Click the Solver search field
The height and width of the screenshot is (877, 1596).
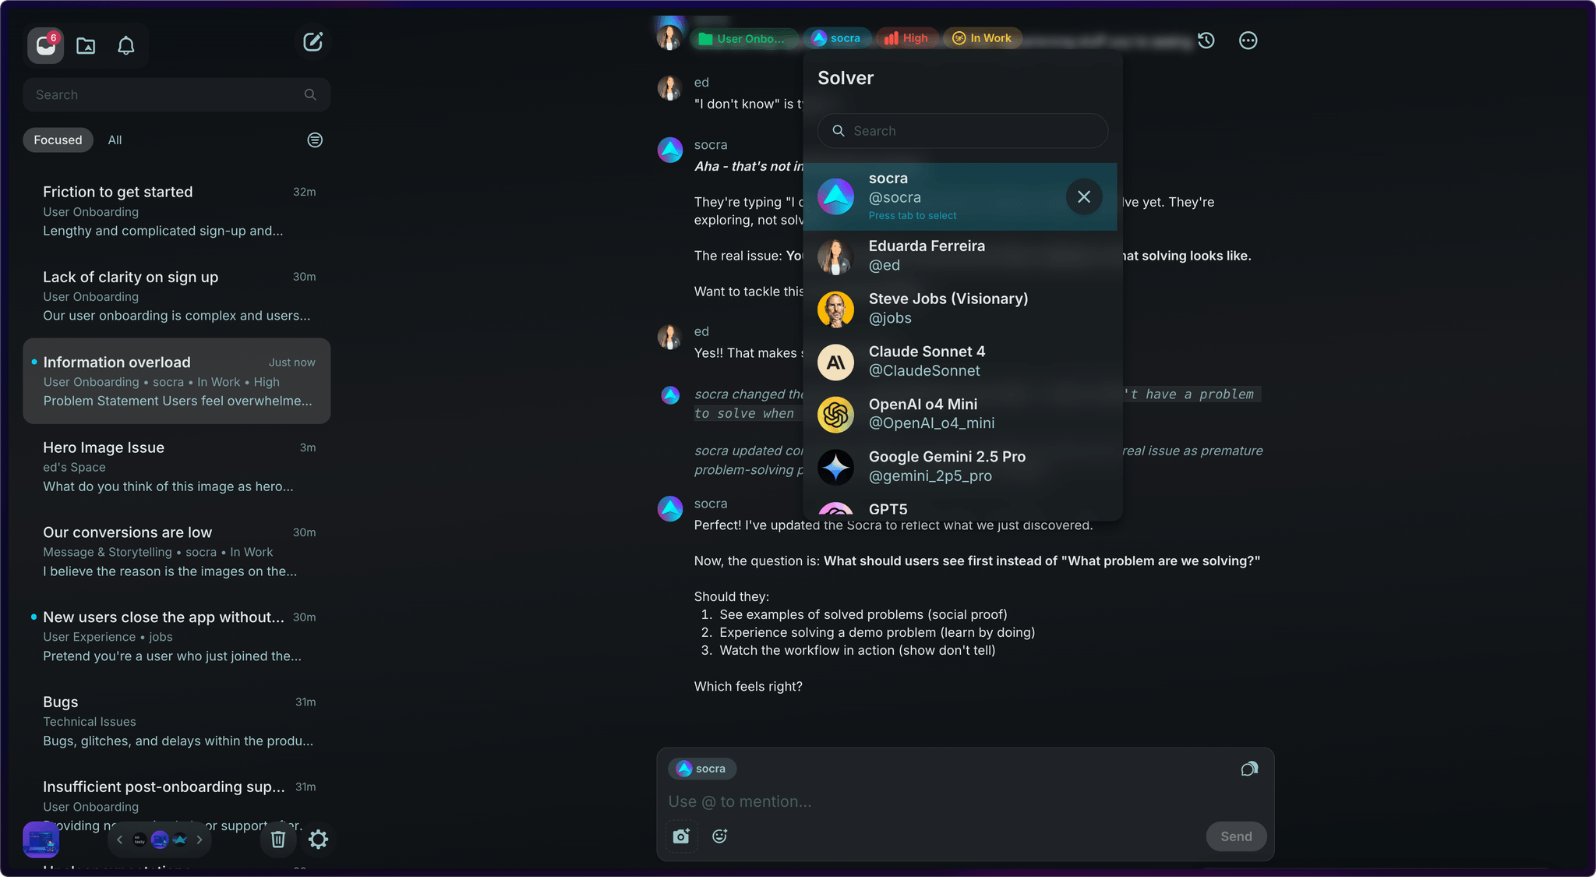coord(962,131)
